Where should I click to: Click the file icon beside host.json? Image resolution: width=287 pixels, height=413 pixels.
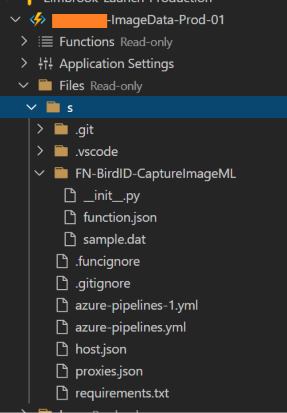coord(62,349)
